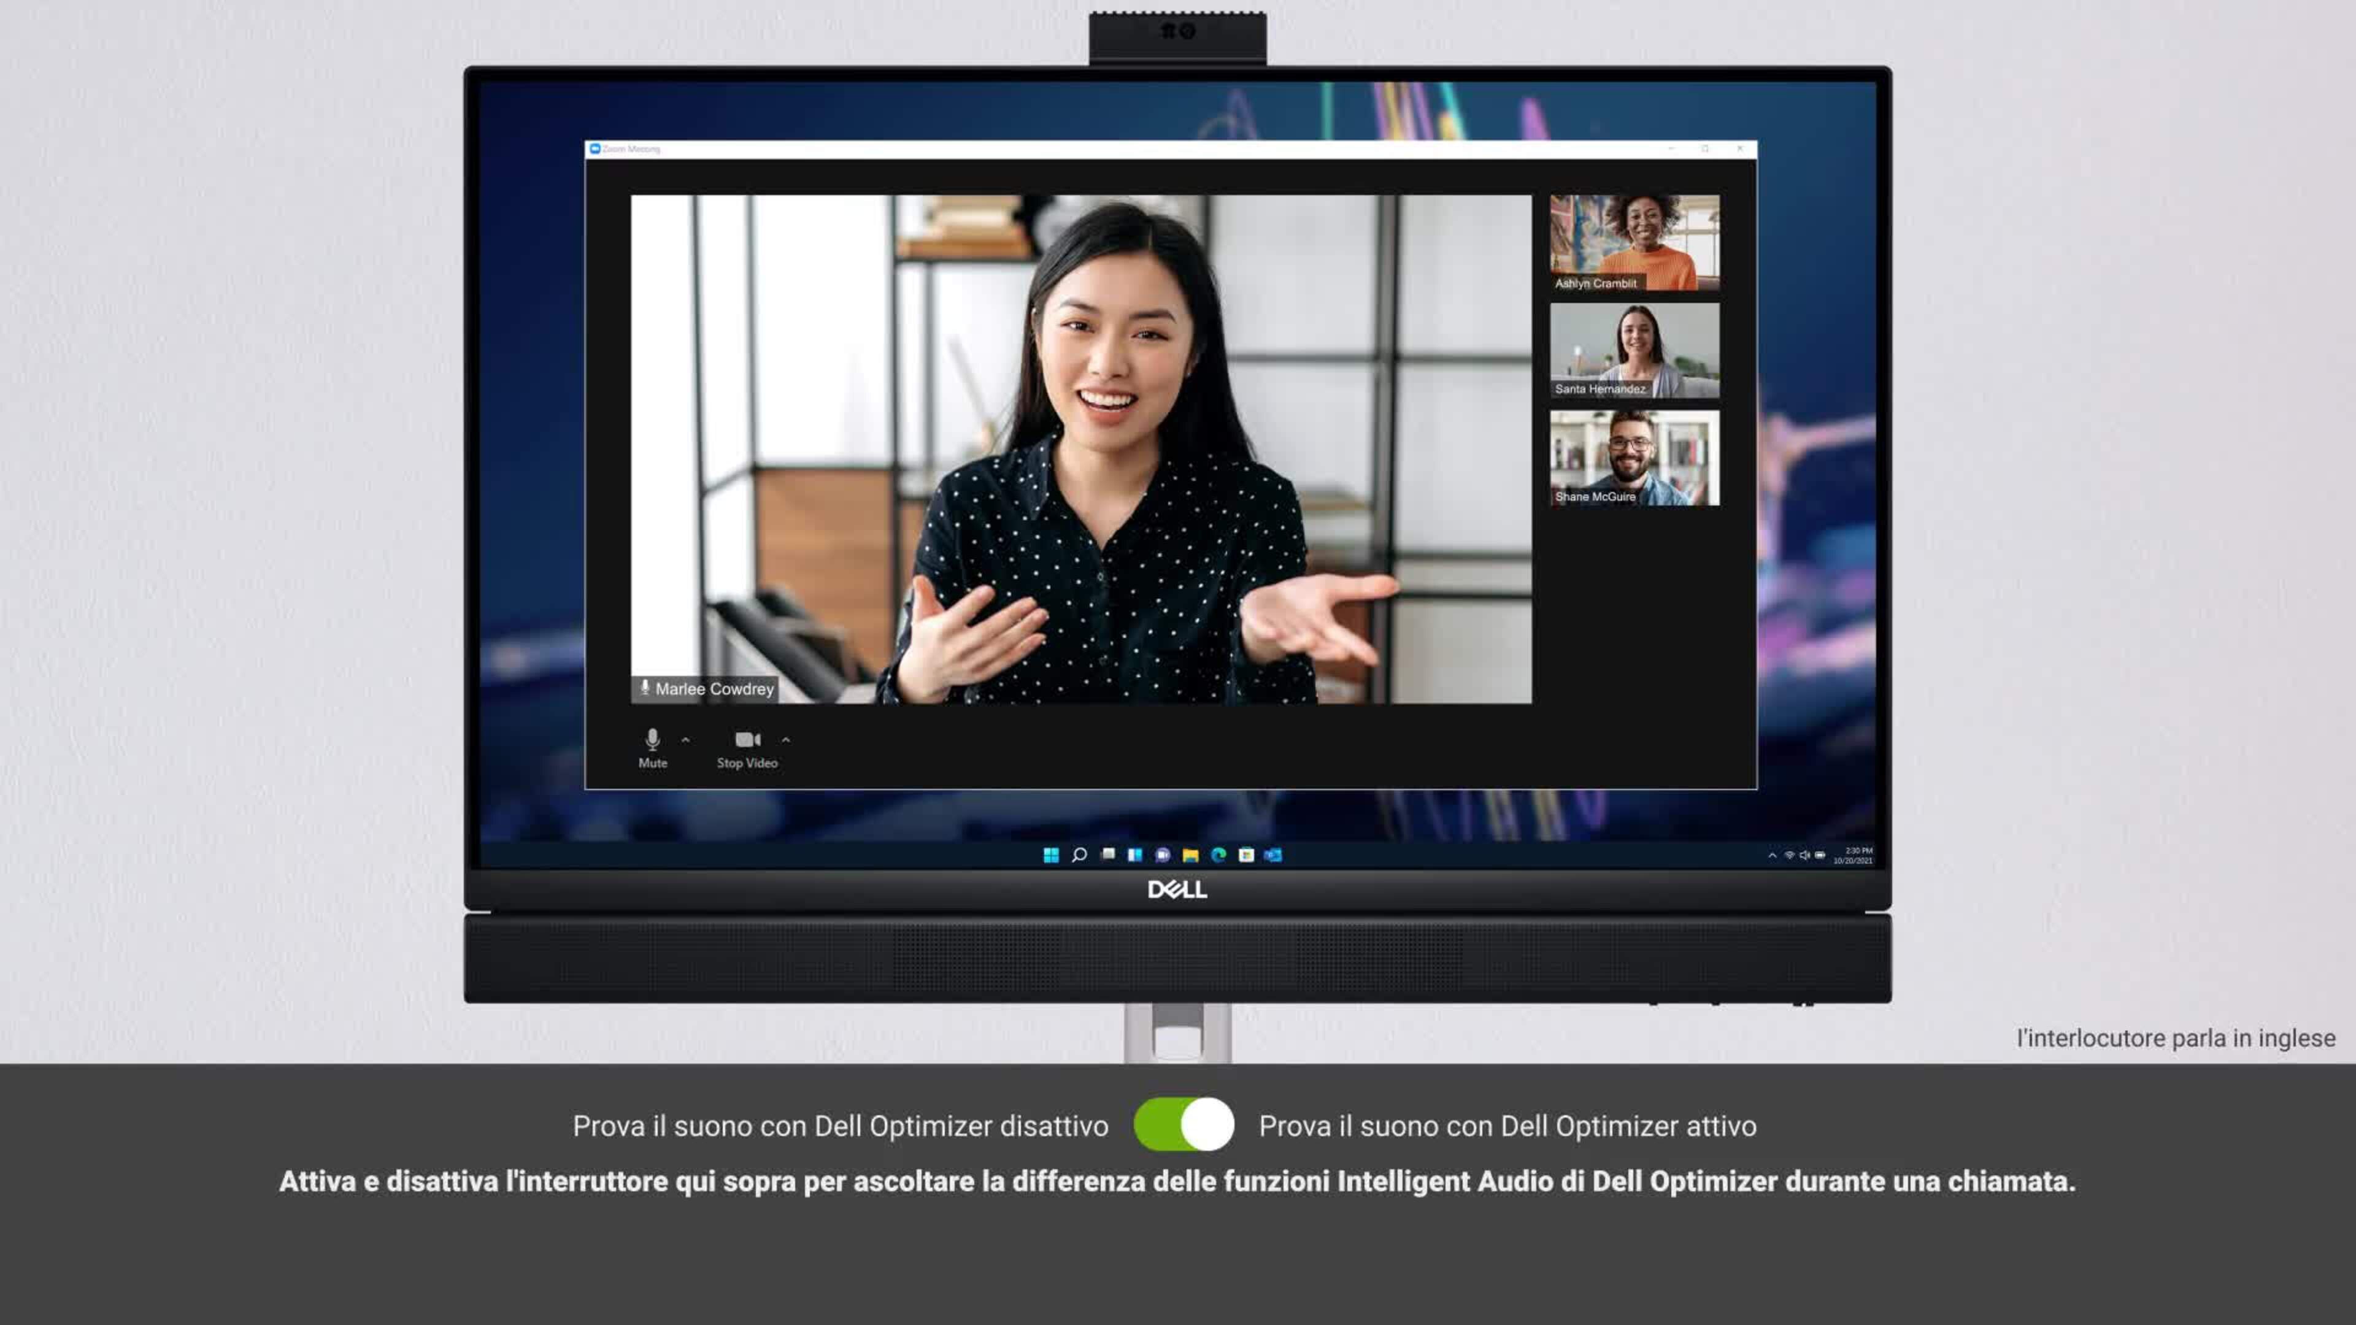Minimize the Zoom Meeting window
The height and width of the screenshot is (1325, 2356).
tap(1671, 148)
